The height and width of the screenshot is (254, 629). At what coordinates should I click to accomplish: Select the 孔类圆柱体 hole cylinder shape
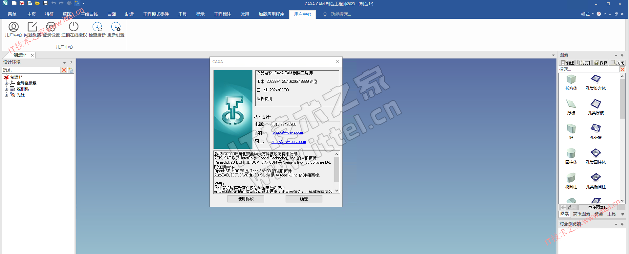pos(596,156)
